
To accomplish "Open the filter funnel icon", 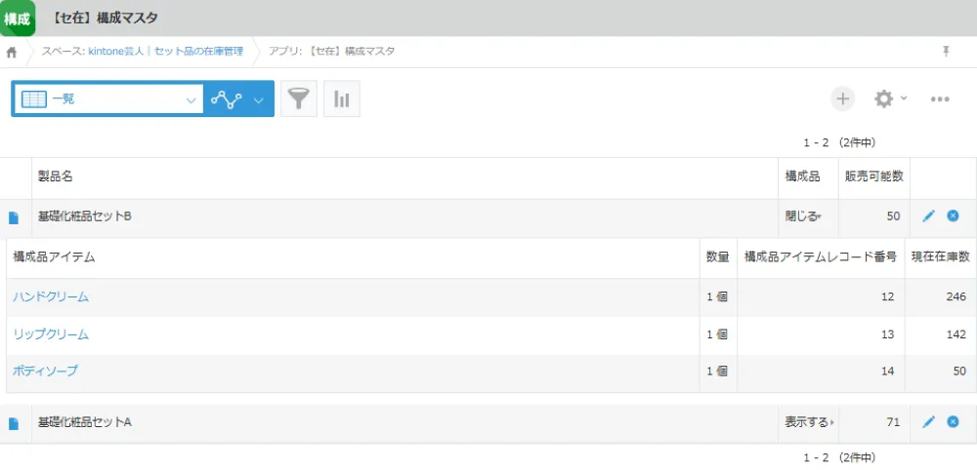I will tap(299, 99).
